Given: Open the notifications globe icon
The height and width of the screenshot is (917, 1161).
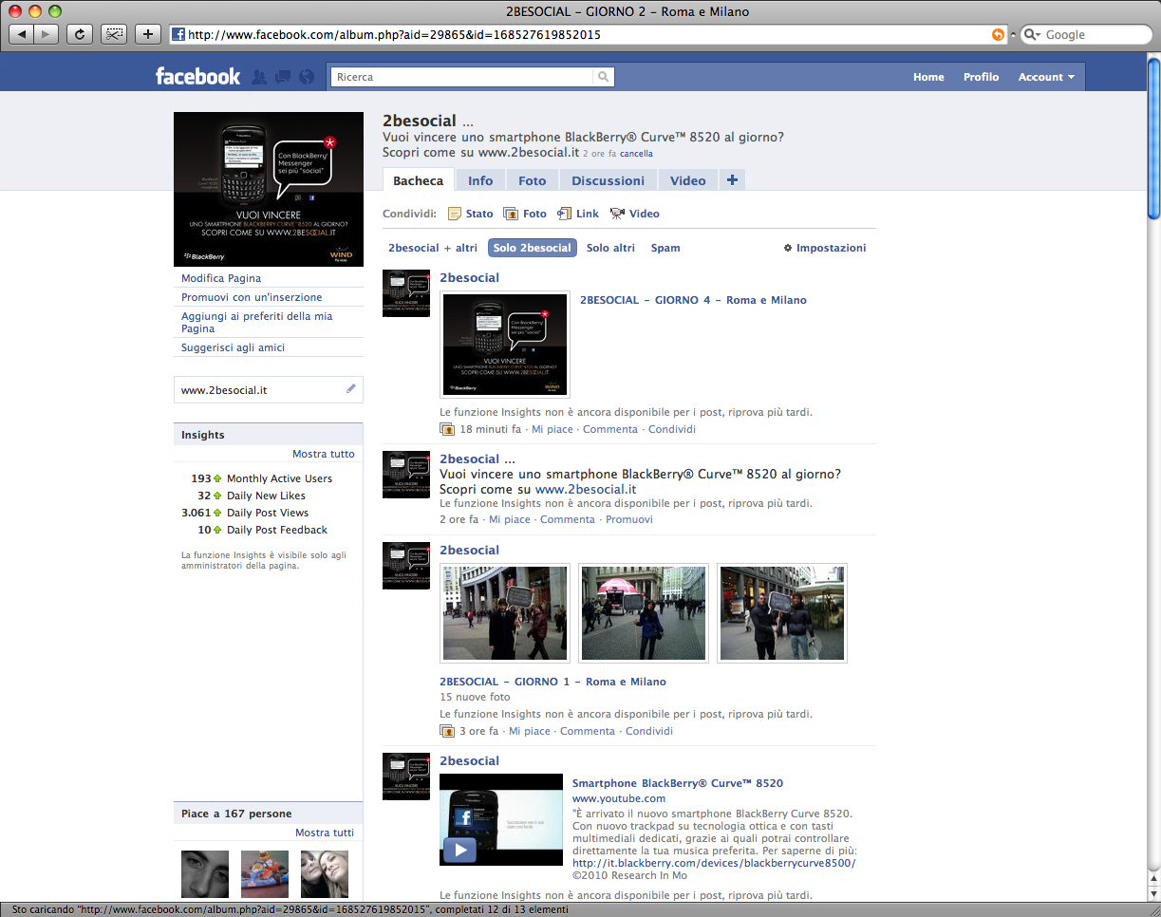Looking at the screenshot, I should [x=306, y=77].
